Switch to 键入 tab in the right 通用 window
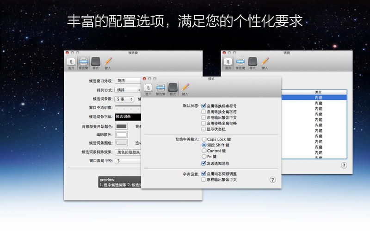 (265, 63)
